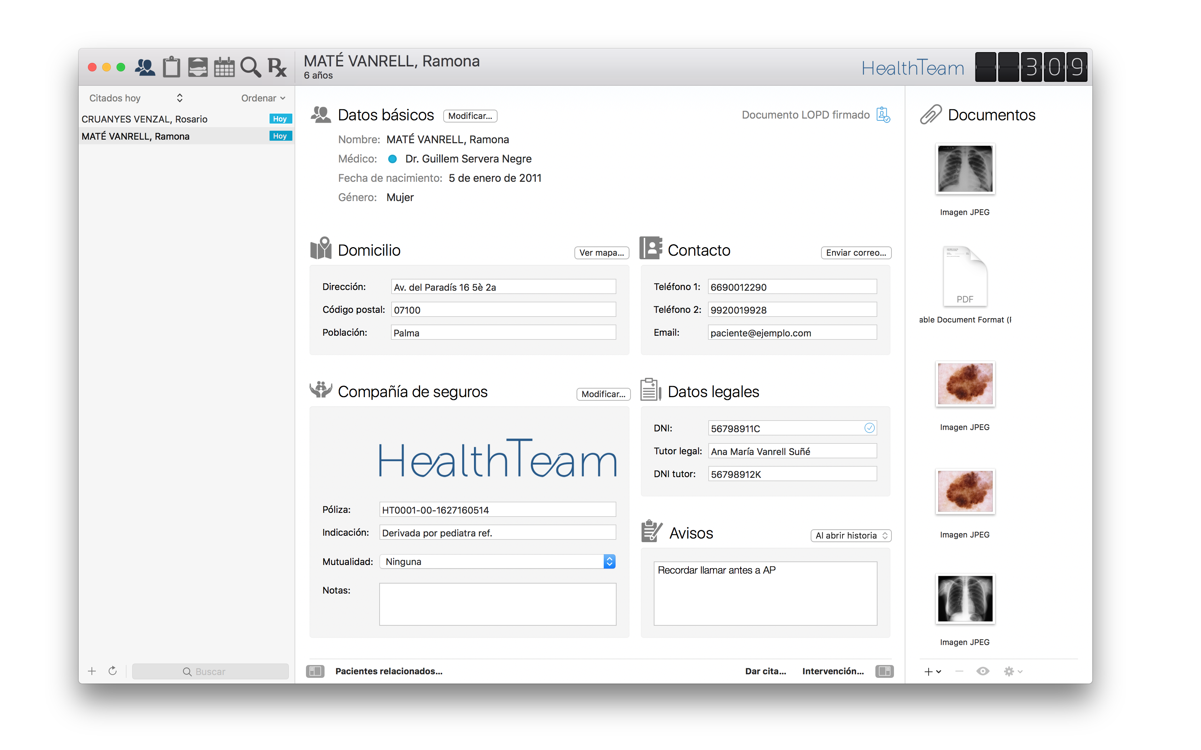The width and height of the screenshot is (1201, 750).
Task: Open the magnifier search toolbar icon
Action: coord(250,67)
